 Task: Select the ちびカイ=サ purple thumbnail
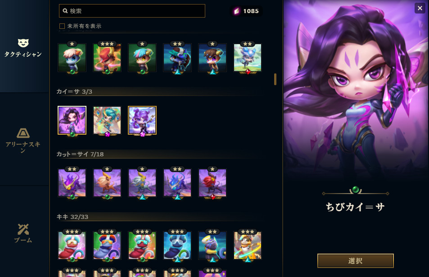pos(72,120)
